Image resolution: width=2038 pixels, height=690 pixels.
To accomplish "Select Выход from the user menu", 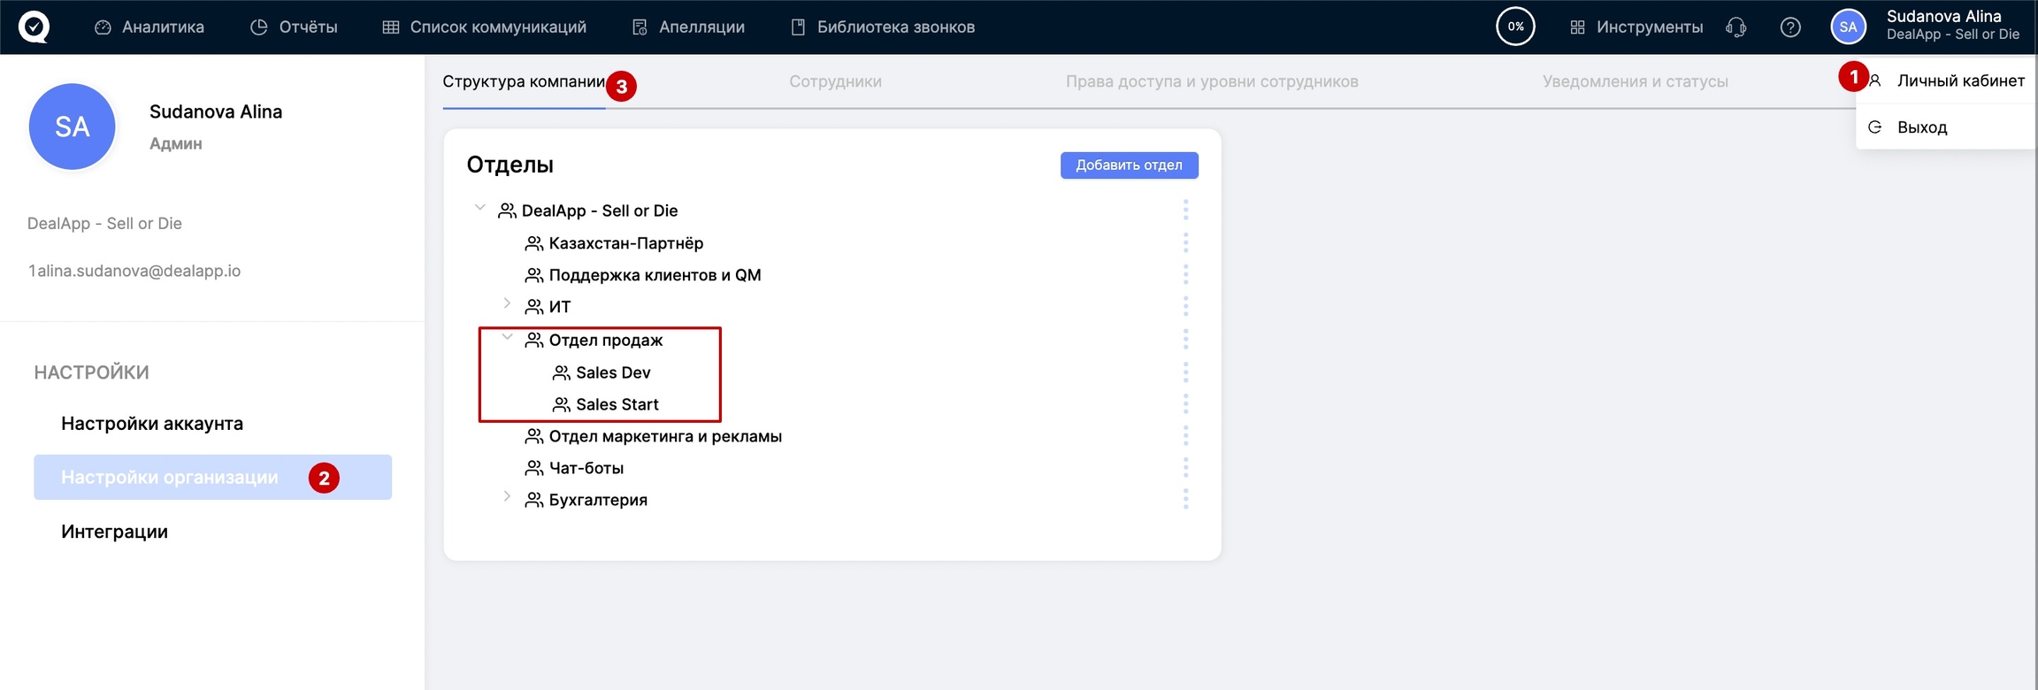I will click(1921, 127).
